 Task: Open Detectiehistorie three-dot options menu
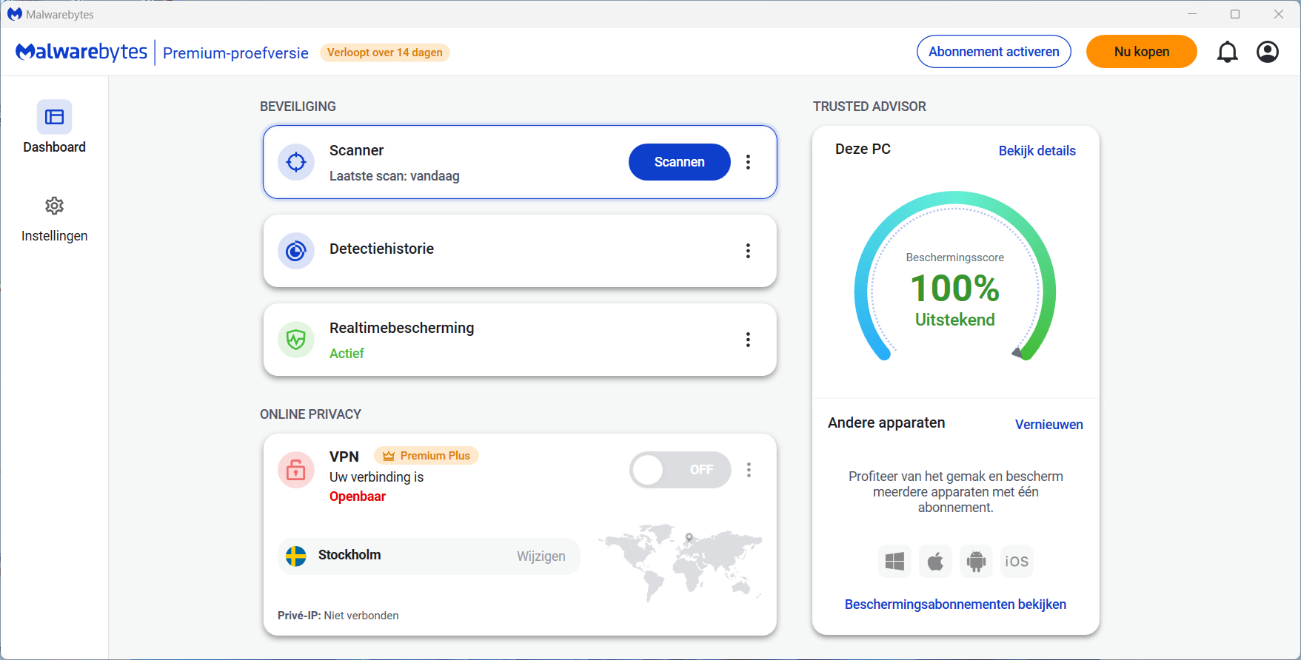(748, 251)
